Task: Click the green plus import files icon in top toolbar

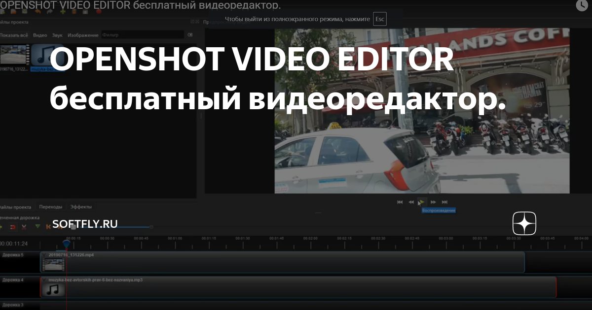Action: tap(63, 11)
